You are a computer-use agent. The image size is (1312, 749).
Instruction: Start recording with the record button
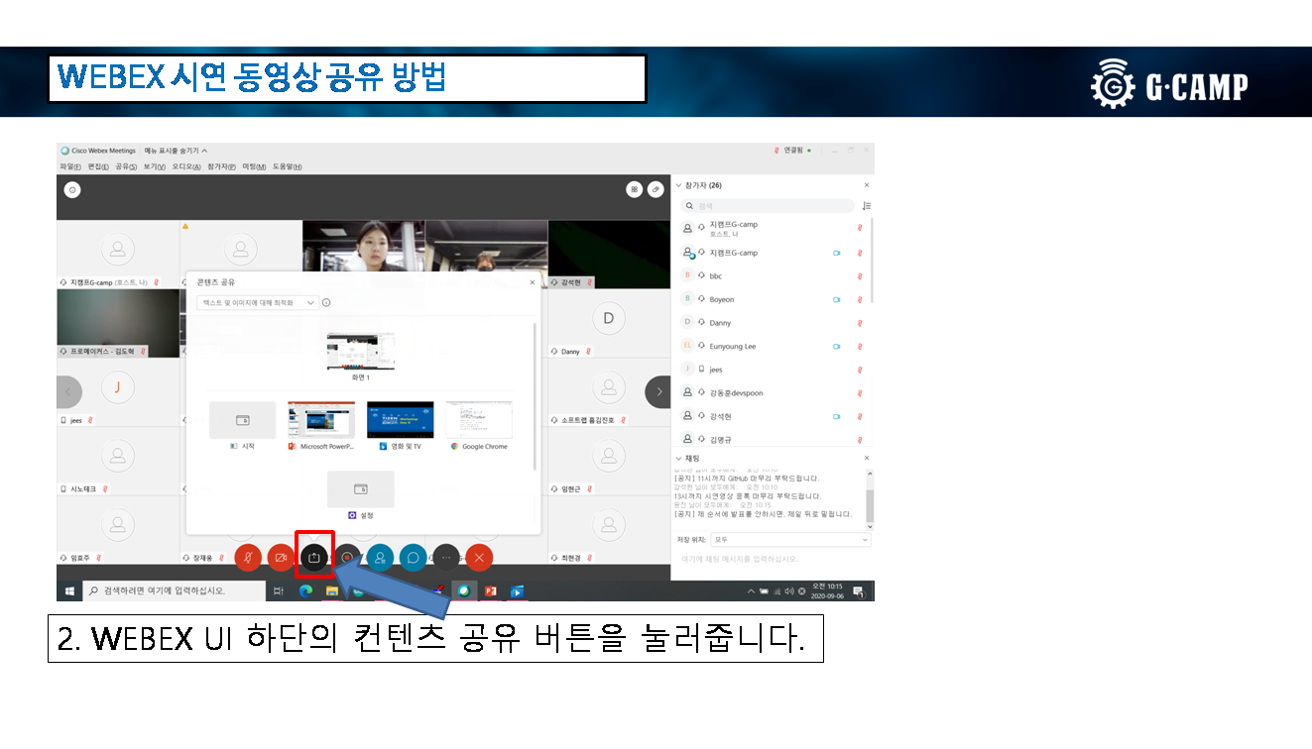tap(347, 558)
